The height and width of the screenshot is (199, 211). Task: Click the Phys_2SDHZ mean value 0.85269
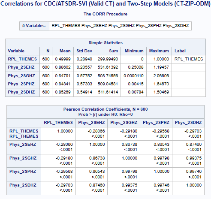click(x=63, y=92)
